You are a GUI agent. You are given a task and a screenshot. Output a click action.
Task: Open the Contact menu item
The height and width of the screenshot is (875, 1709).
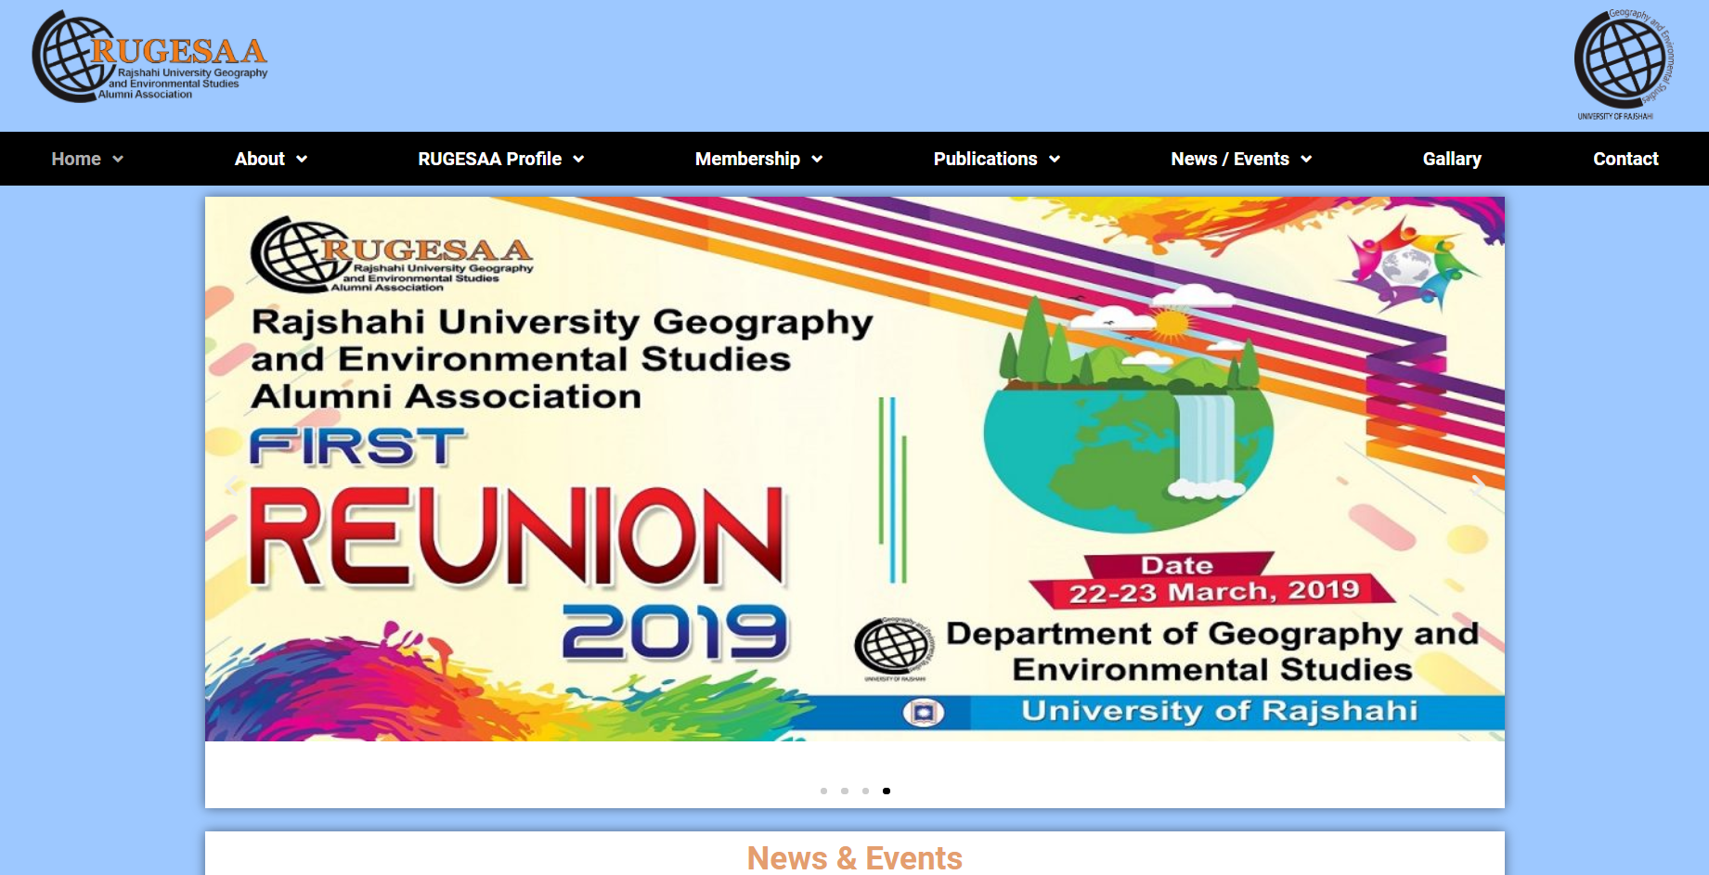[x=1625, y=159]
